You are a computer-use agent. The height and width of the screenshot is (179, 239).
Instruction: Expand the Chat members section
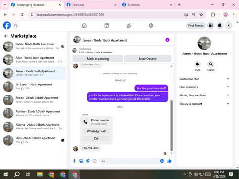click(204, 87)
